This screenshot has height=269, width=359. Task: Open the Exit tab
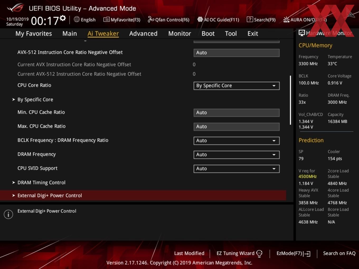click(253, 33)
